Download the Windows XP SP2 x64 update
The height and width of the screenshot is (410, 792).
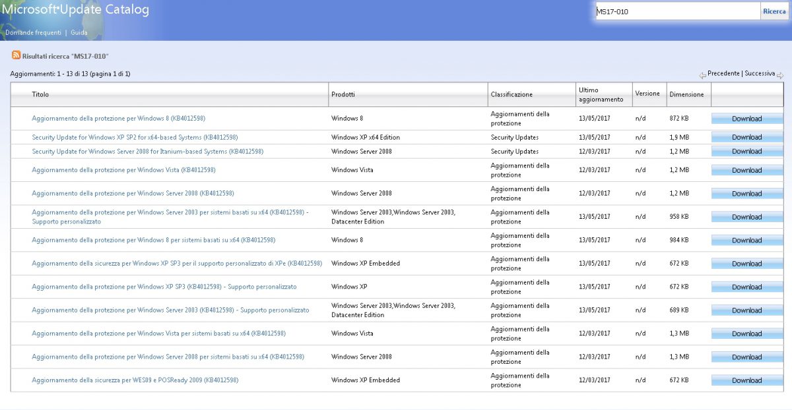pos(747,137)
